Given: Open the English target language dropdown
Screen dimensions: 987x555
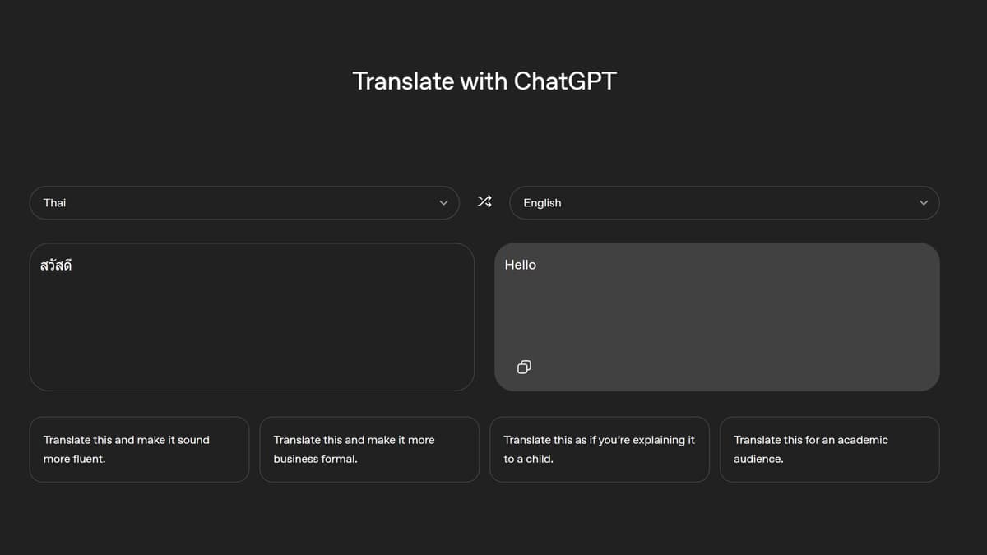Looking at the screenshot, I should pos(724,202).
